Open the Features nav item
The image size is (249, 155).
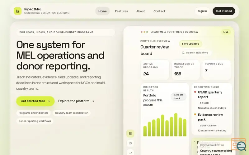(121, 11)
